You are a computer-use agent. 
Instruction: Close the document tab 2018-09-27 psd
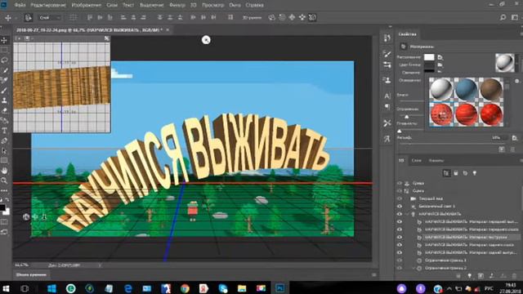click(x=168, y=30)
